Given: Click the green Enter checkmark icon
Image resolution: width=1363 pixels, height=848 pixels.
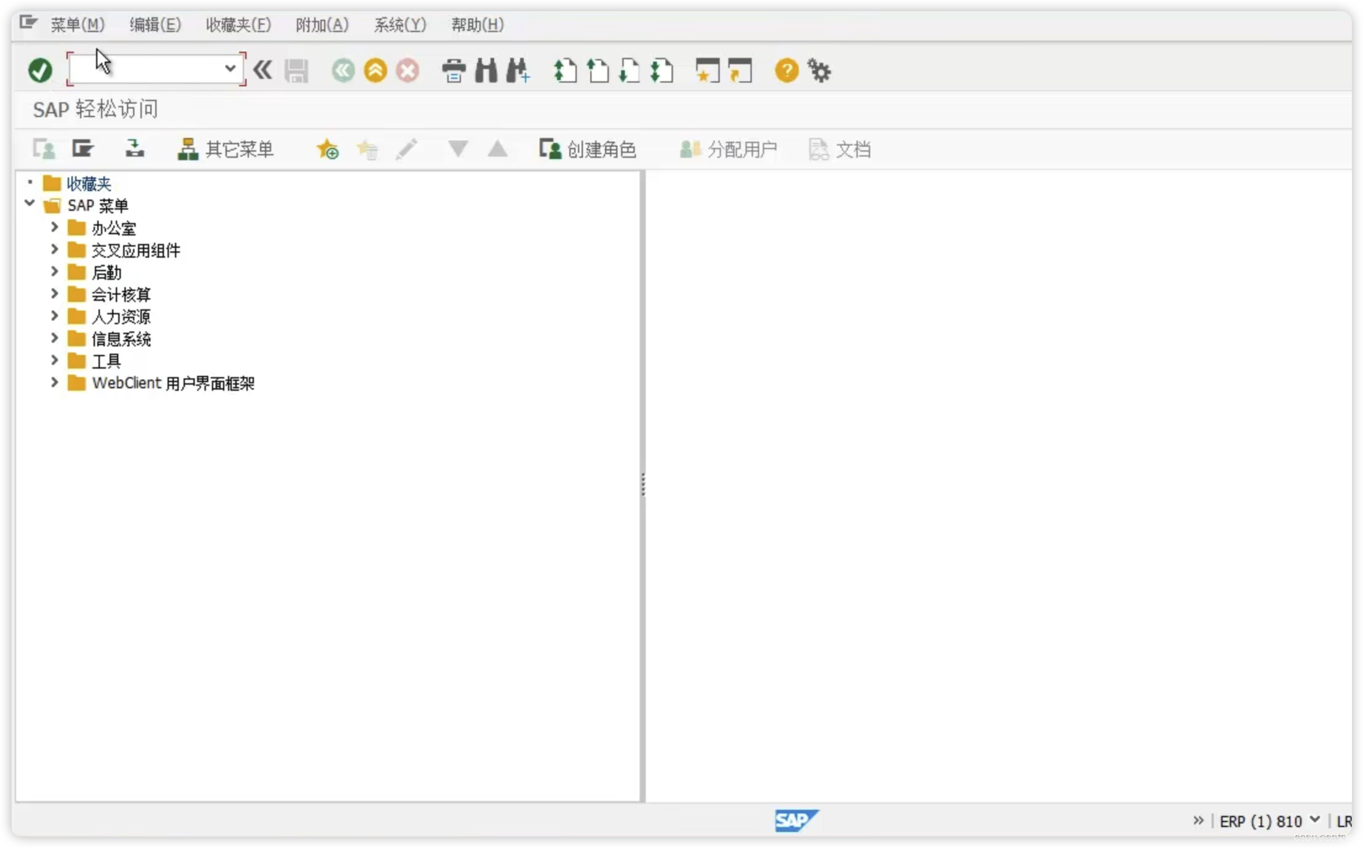Looking at the screenshot, I should click(x=40, y=70).
